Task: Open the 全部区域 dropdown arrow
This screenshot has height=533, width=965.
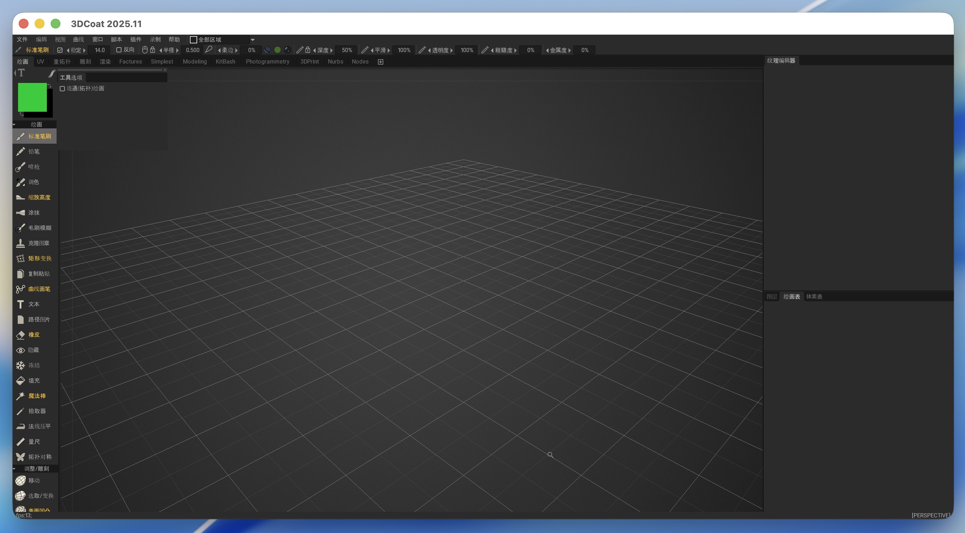Action: tap(252, 40)
